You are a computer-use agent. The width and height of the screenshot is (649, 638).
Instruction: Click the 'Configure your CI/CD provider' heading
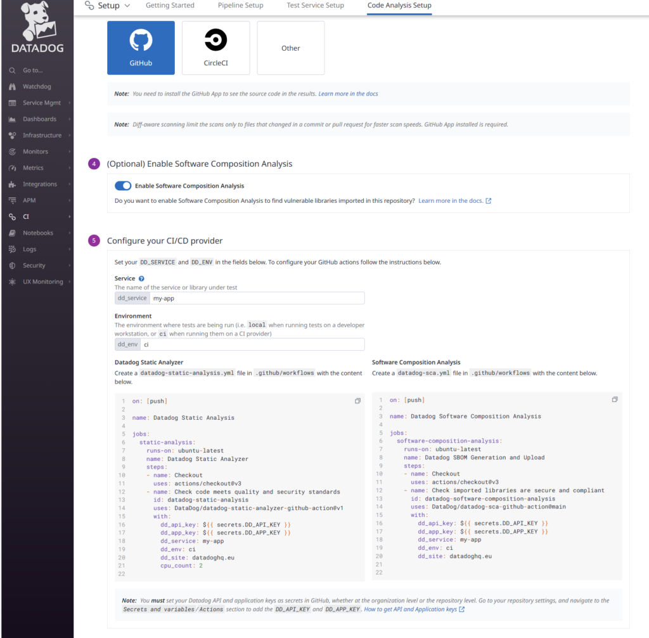click(165, 241)
